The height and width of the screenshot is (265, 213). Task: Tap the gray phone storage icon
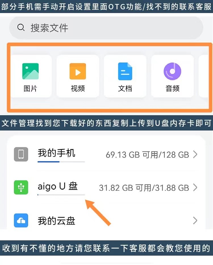(21, 154)
